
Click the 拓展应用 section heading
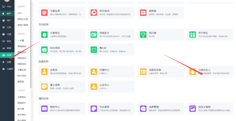point(43,61)
